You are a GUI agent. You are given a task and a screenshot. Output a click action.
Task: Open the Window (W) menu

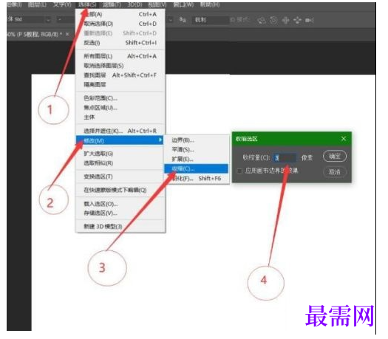(183, 4)
